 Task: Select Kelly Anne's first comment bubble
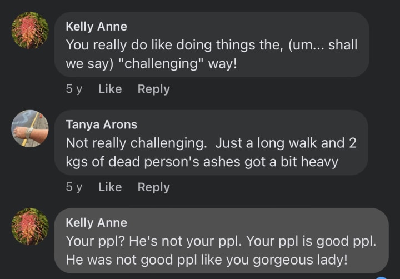211,44
